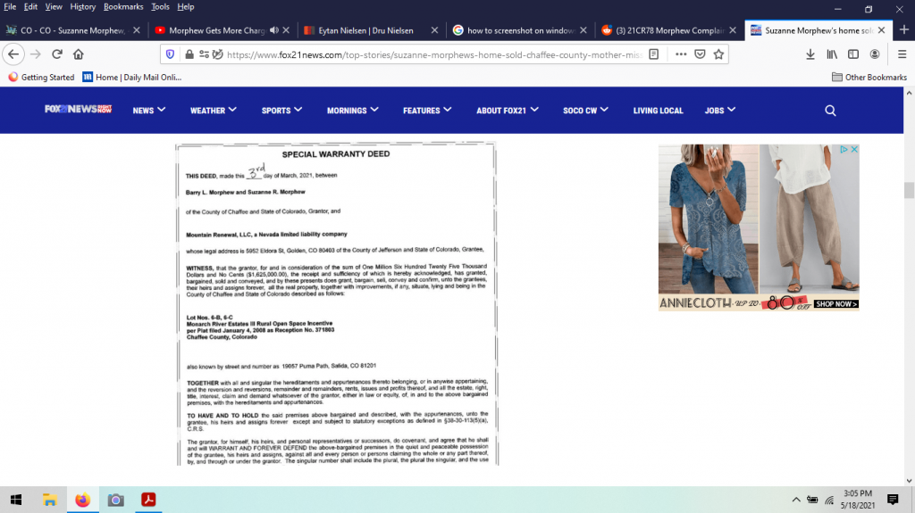Viewport: 915px width, 513px height.
Task: Click the search magnifier on Fox21 navbar
Action: [x=830, y=111]
